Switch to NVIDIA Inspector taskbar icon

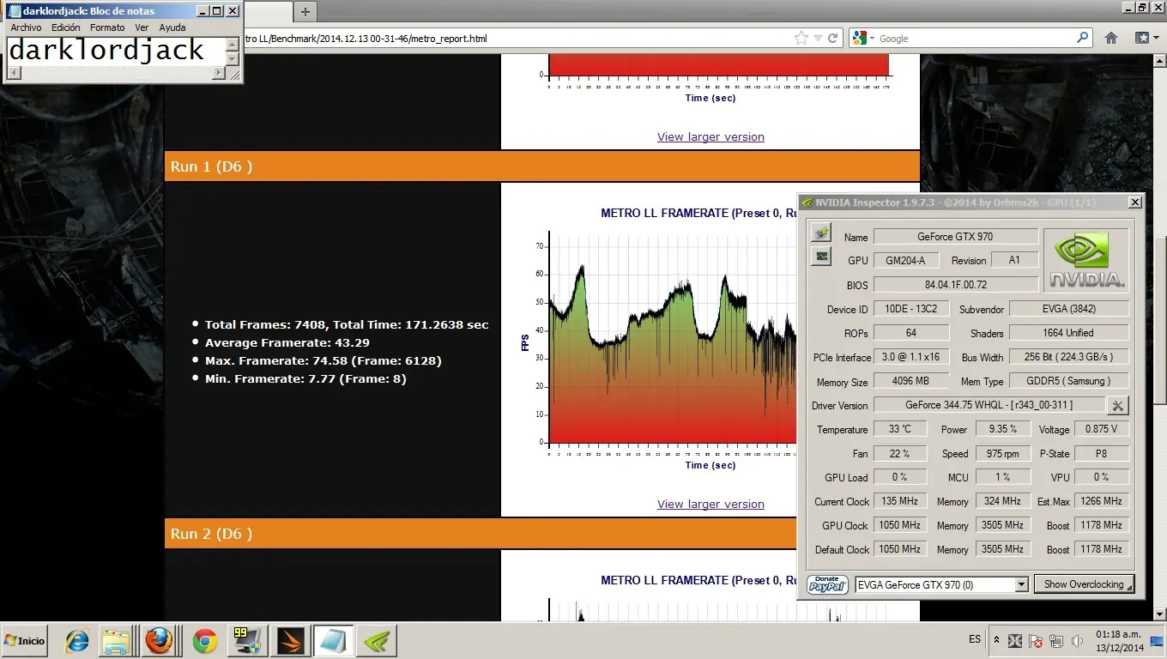click(x=376, y=641)
